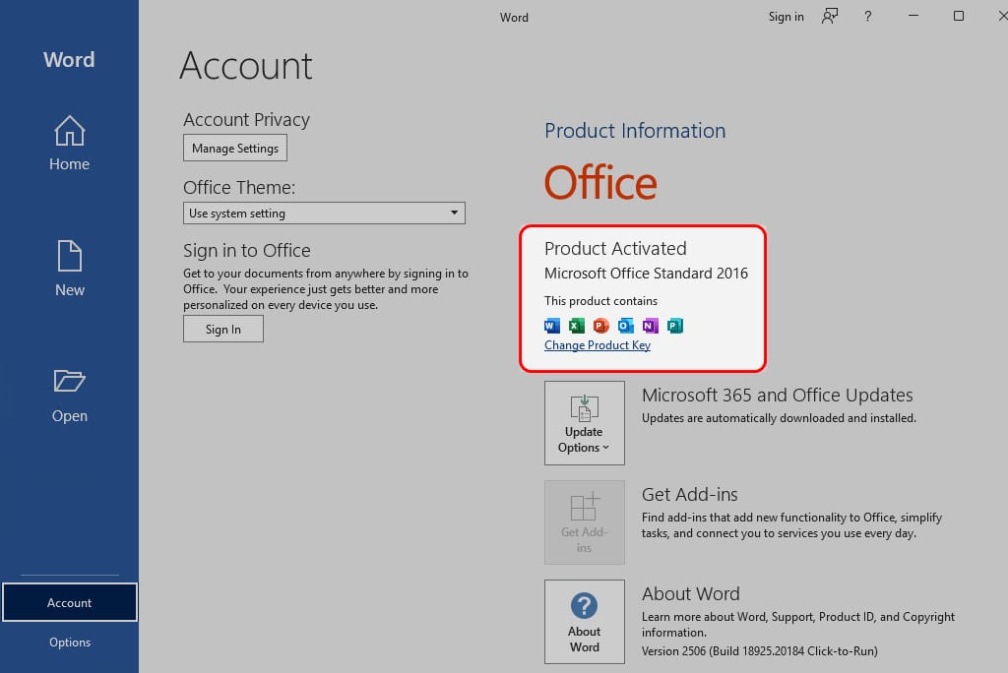The height and width of the screenshot is (673, 1008).
Task: Click the 'About Word' heading text
Action: [690, 593]
